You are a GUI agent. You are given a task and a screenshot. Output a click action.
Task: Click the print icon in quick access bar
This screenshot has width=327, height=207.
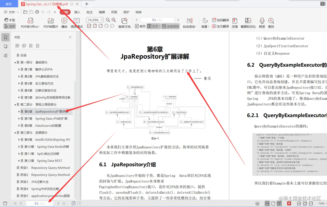point(37,12)
